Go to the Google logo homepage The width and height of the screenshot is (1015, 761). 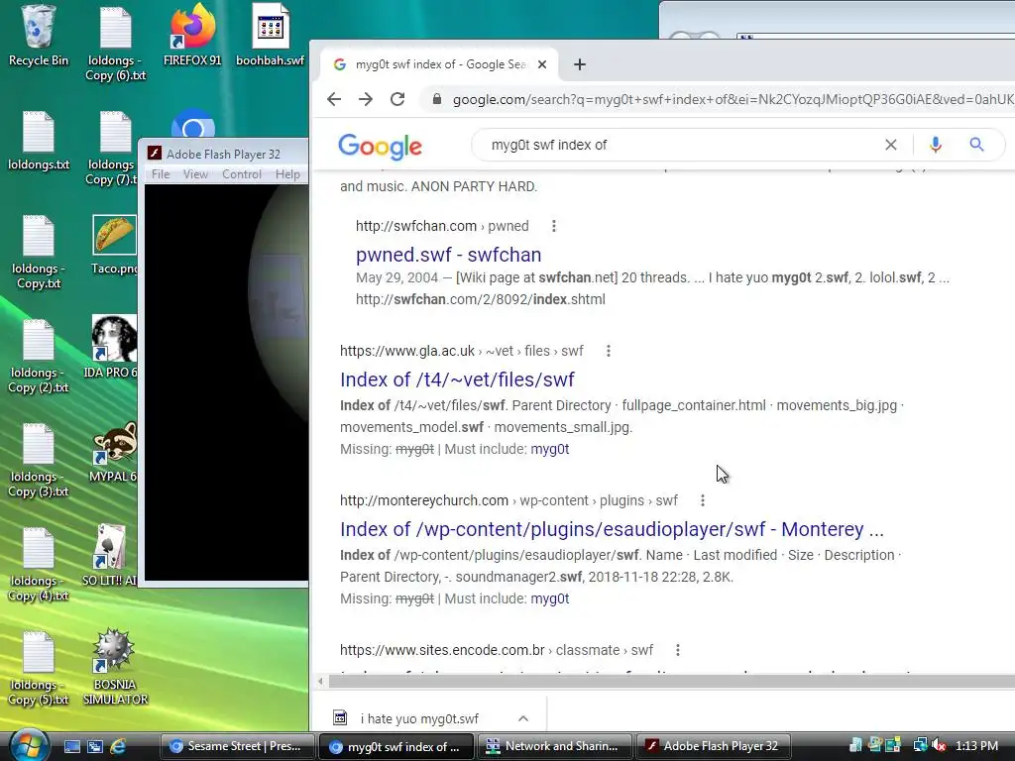380,147
